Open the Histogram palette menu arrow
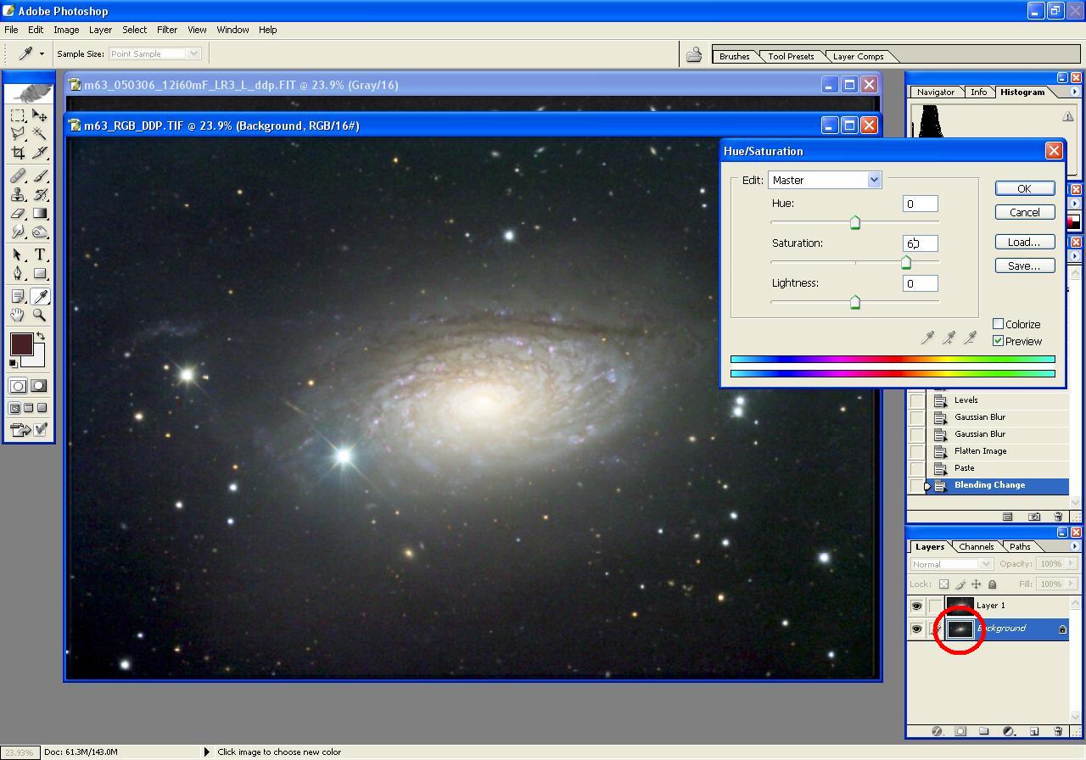This screenshot has width=1086, height=760. (x=1074, y=92)
